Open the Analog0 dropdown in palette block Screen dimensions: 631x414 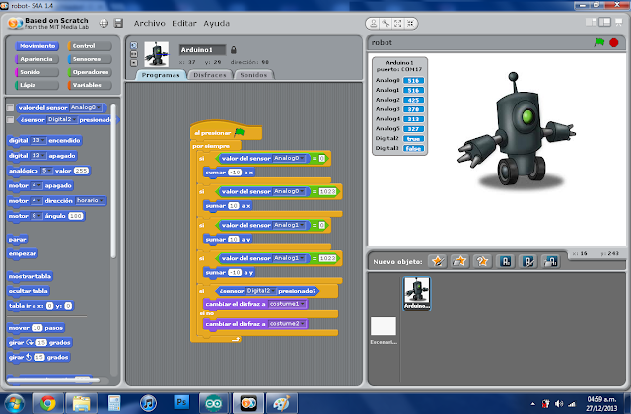click(86, 107)
